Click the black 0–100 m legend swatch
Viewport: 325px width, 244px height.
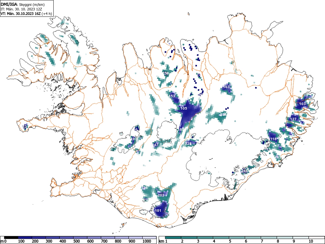coord(11,237)
